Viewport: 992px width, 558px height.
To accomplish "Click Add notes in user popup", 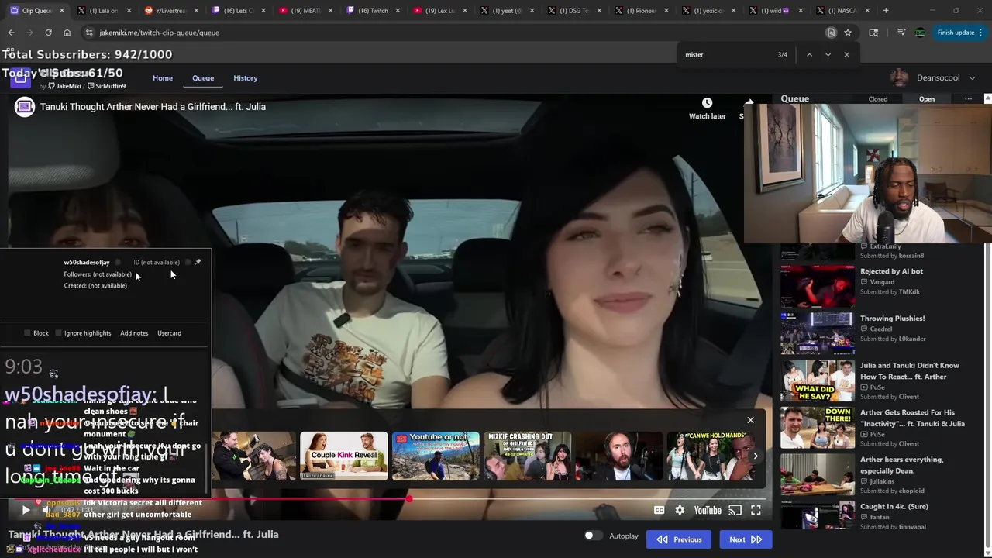I will pyautogui.click(x=134, y=333).
